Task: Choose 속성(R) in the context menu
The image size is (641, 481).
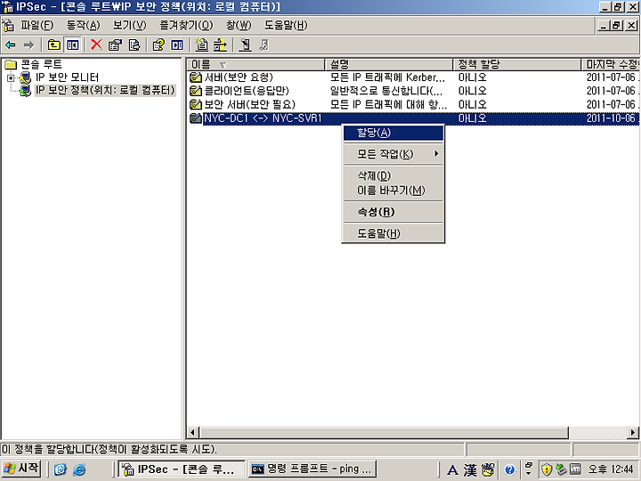Action: click(x=393, y=212)
